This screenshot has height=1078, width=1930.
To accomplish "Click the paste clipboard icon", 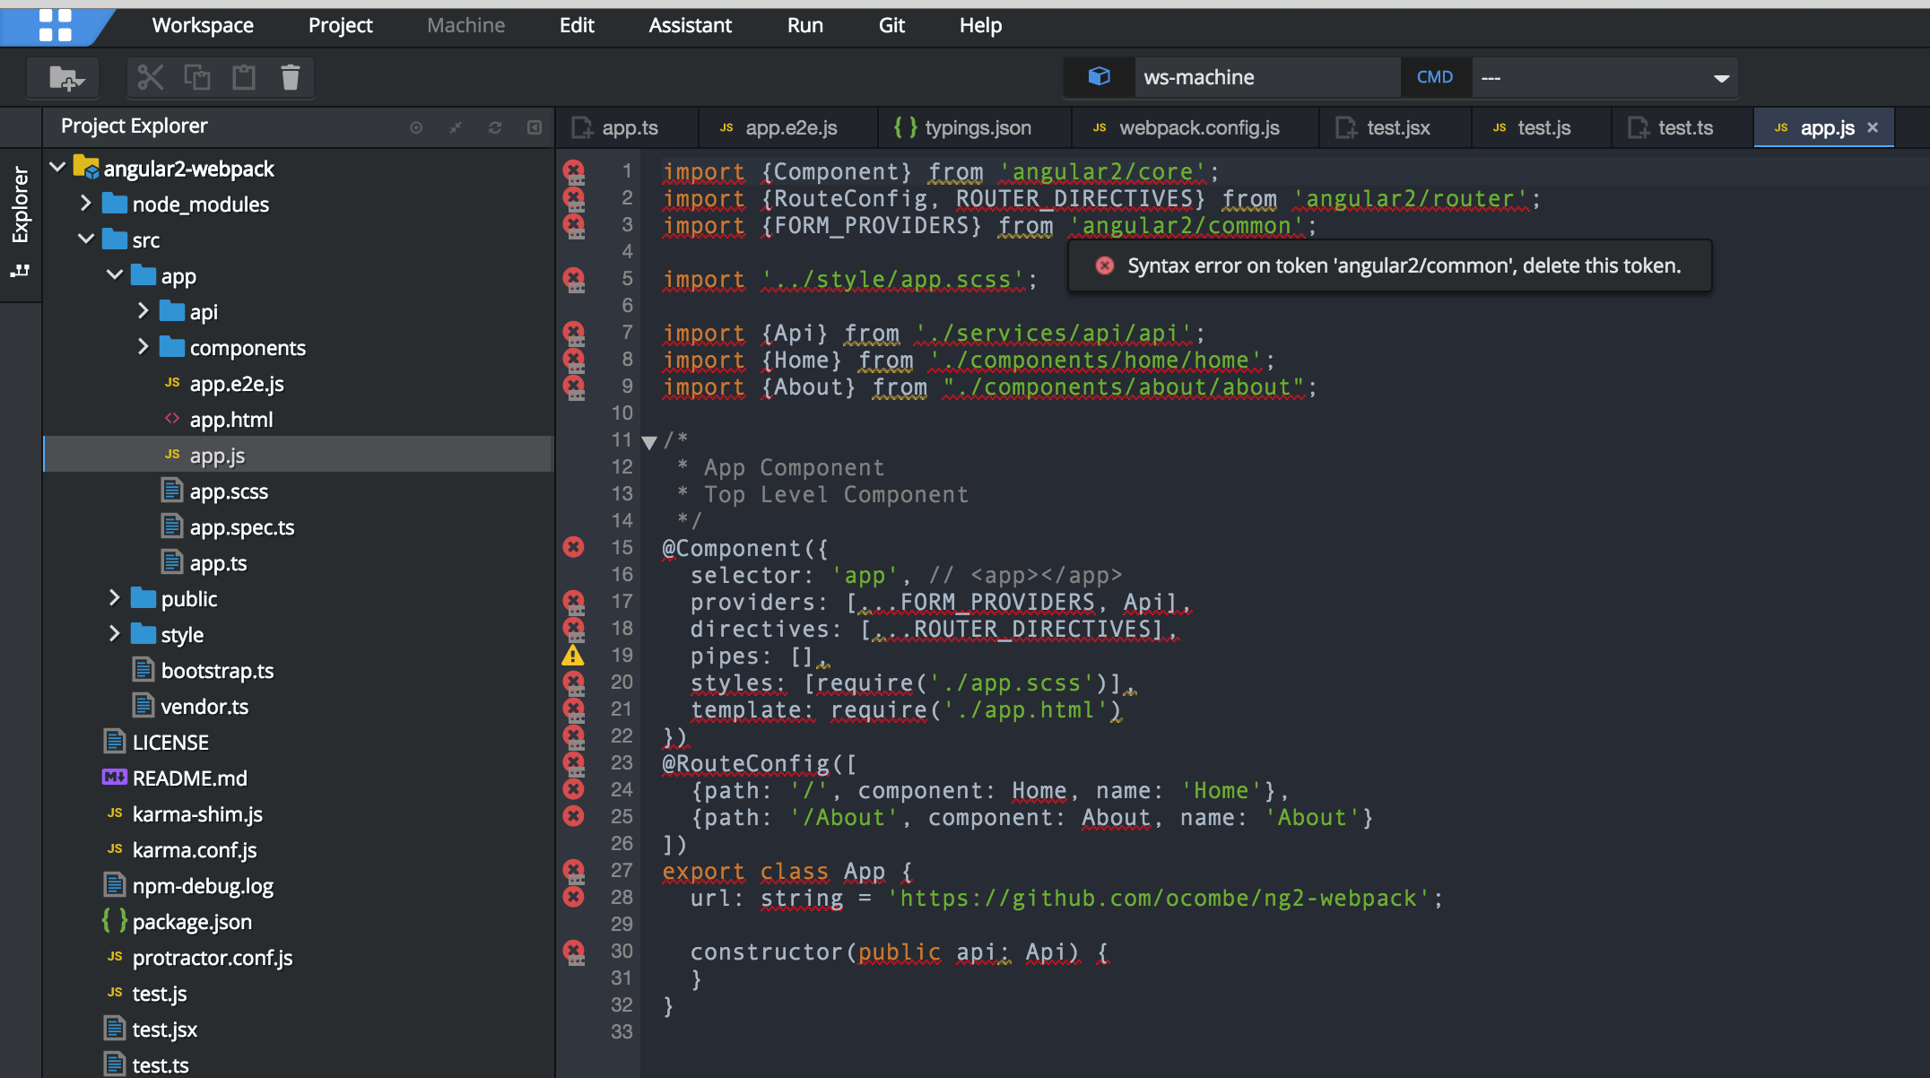I will click(x=243, y=78).
